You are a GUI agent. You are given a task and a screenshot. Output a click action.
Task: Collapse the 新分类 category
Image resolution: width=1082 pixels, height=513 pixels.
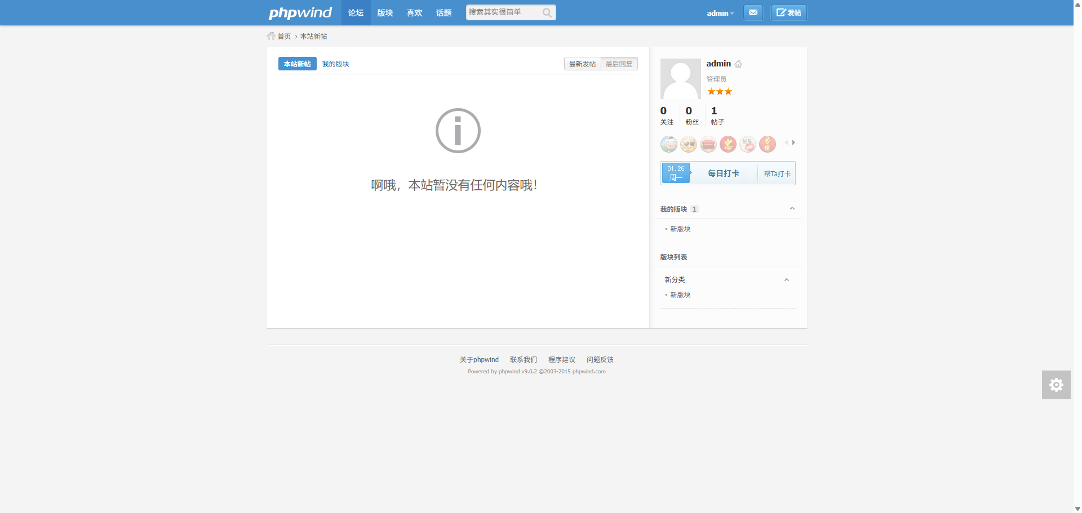[786, 280]
